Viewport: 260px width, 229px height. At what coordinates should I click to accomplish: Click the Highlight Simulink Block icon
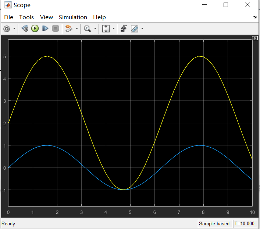tap(69, 29)
